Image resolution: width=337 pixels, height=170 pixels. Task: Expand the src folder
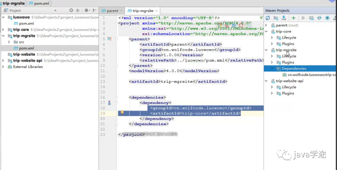(x=9, y=42)
